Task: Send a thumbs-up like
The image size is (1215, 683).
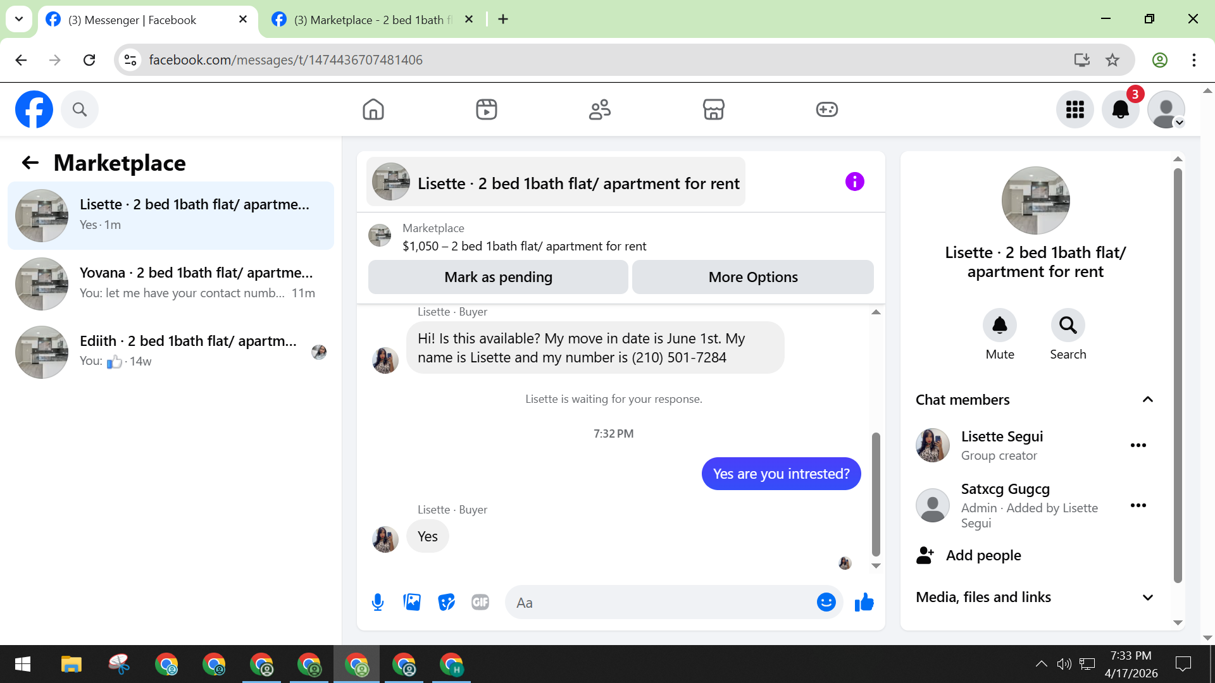Action: (864, 602)
